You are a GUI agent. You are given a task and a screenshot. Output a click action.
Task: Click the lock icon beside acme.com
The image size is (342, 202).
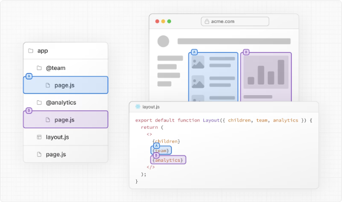pyautogui.click(x=207, y=21)
